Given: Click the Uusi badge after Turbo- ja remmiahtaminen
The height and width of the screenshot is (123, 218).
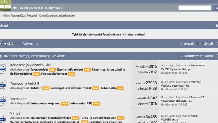Looking at the screenshot, I should 121,118.
